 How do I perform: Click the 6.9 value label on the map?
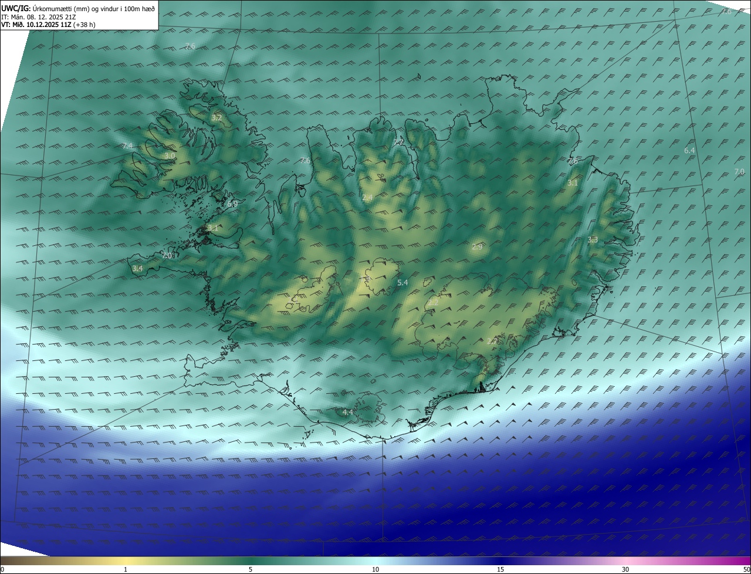[x=232, y=204]
